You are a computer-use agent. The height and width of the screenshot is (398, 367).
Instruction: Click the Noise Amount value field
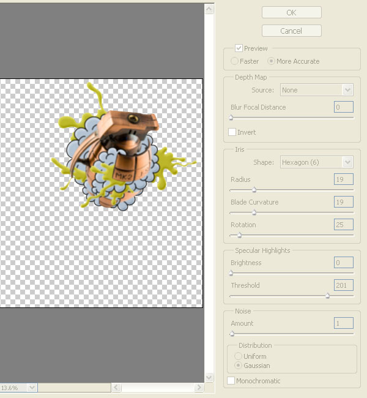(x=343, y=323)
